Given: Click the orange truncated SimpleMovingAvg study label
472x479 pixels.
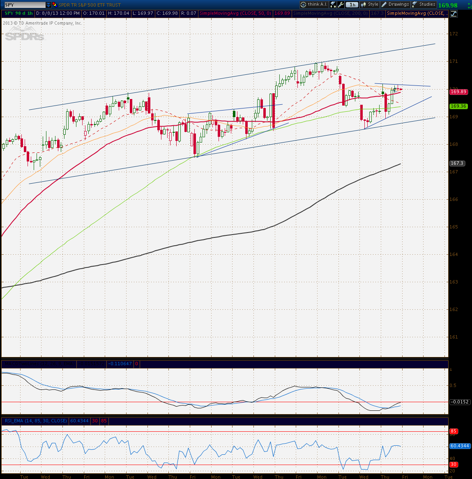Looking at the screenshot, I should coord(417,14).
